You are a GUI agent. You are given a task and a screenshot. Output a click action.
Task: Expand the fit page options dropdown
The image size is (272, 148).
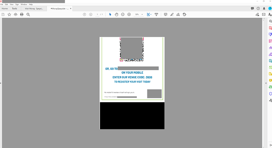pyautogui.click(x=151, y=15)
